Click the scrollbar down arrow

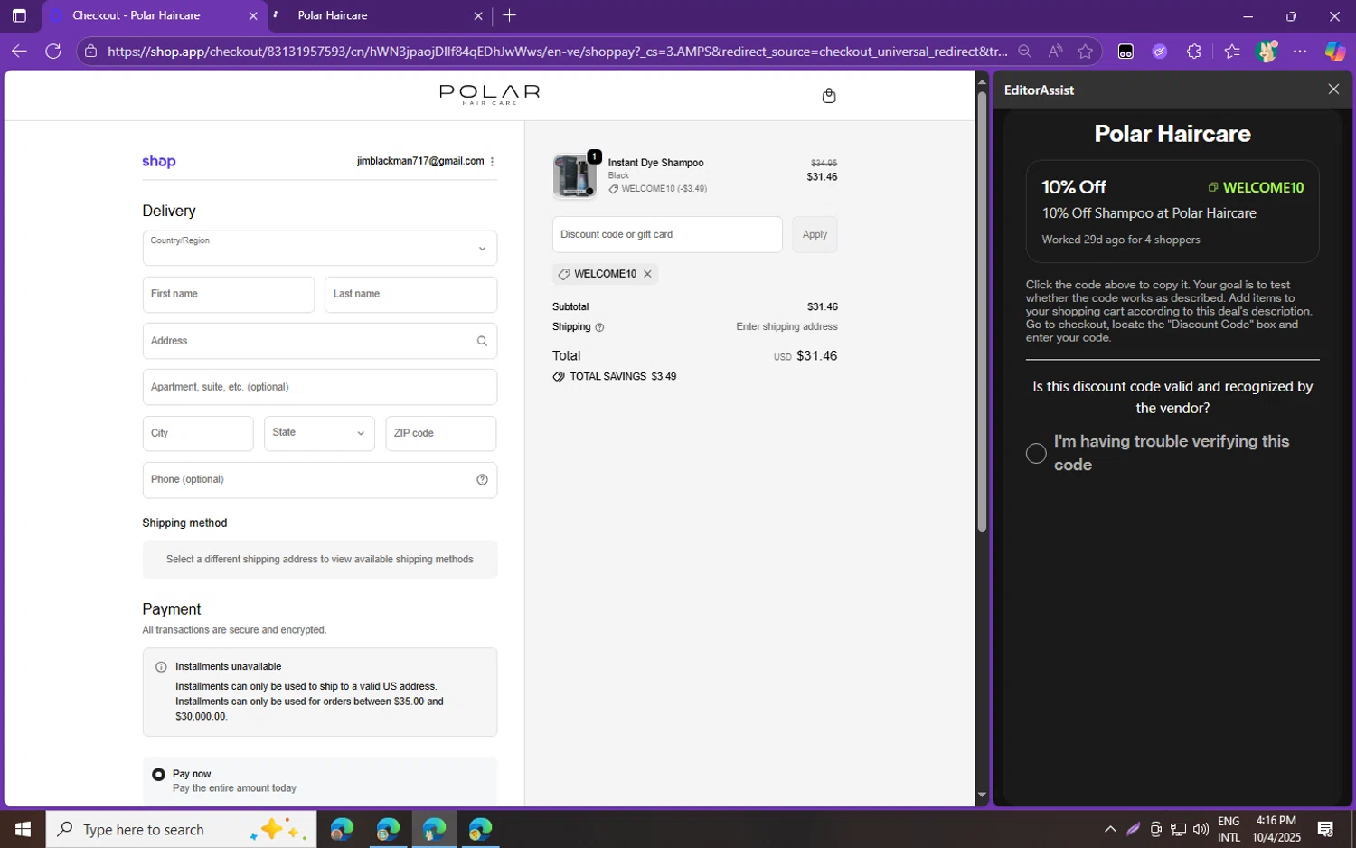[982, 796]
